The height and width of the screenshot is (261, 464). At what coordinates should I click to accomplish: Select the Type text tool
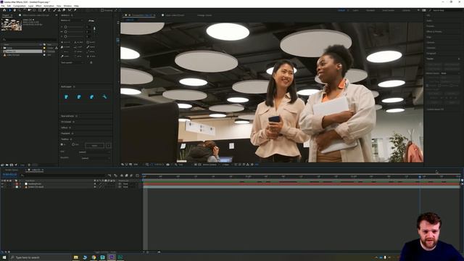49,10
